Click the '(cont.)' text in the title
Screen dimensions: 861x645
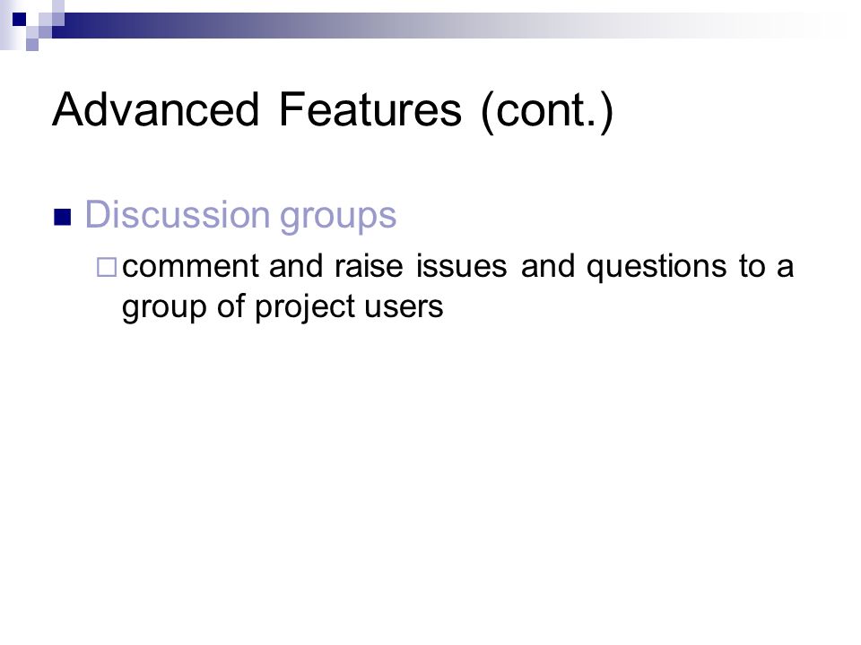(x=547, y=112)
